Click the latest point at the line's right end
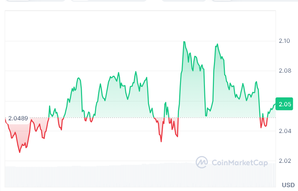 click(x=275, y=104)
